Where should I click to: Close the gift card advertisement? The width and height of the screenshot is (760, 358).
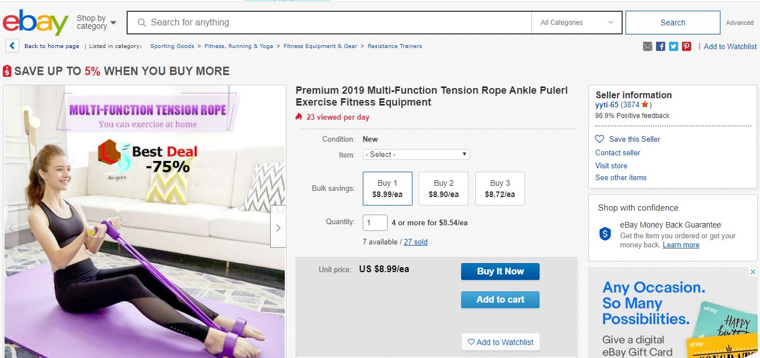coord(753,272)
